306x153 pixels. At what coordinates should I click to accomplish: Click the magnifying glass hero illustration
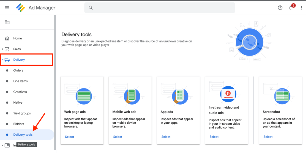coord(250,42)
